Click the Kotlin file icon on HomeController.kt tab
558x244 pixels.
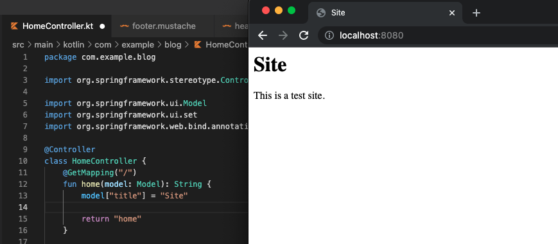click(14, 26)
